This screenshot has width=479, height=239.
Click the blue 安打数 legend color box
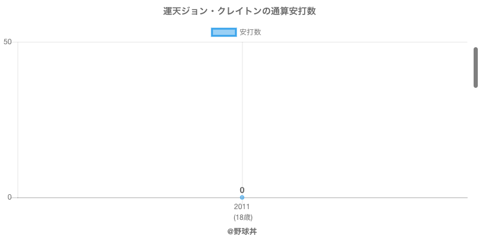click(225, 32)
